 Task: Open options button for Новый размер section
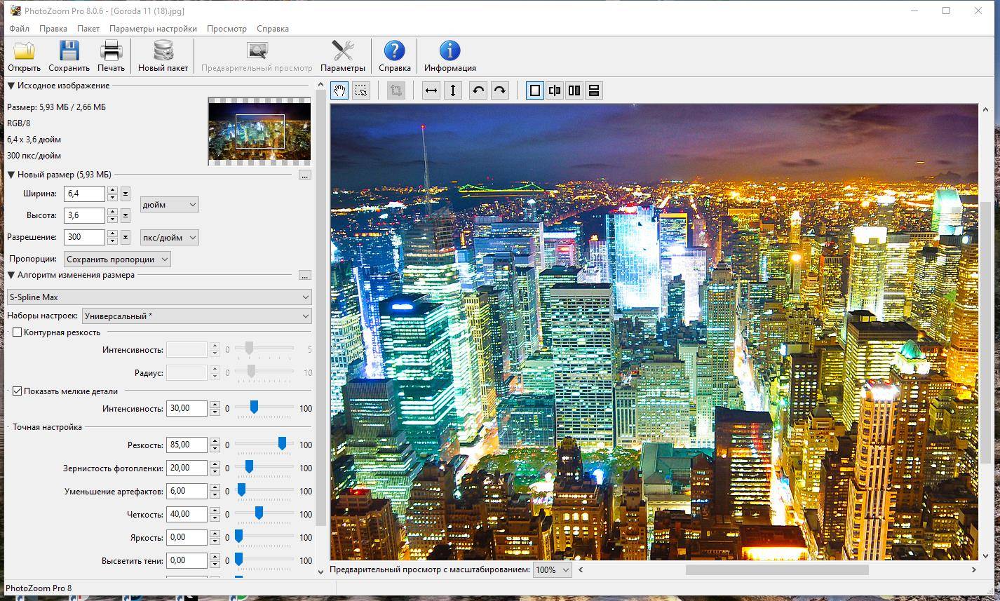tap(304, 175)
